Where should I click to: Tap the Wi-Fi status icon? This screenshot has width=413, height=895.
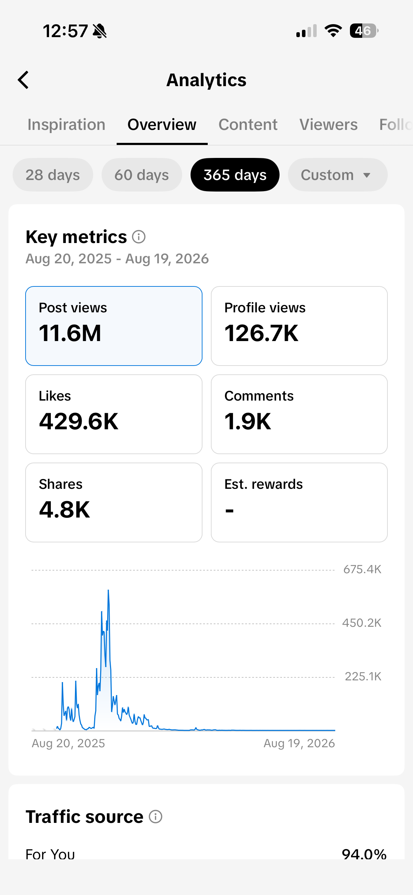pyautogui.click(x=333, y=31)
